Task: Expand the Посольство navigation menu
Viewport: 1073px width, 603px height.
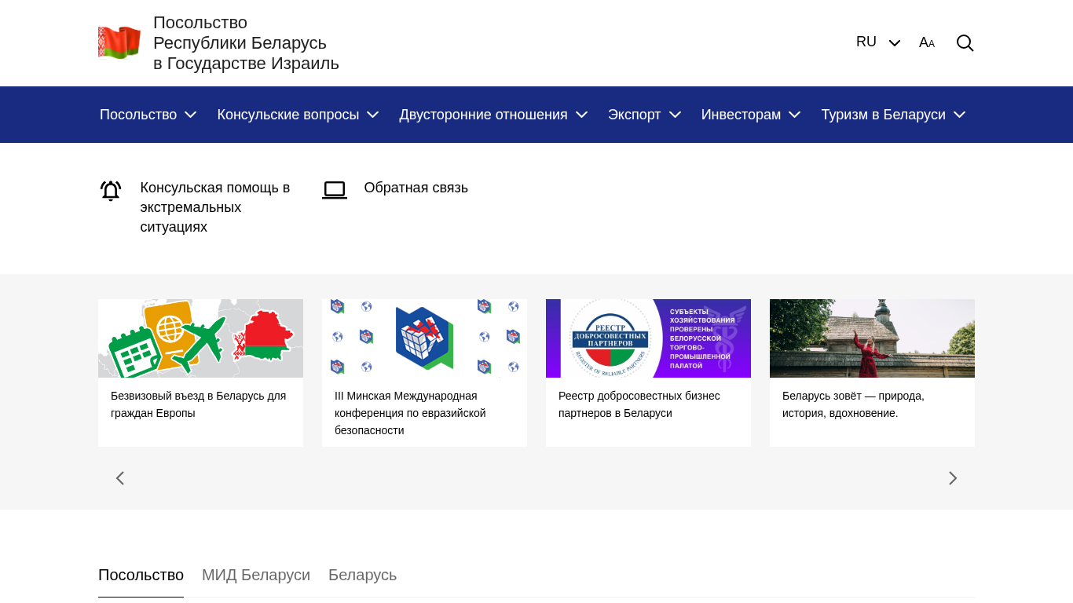Action: (148, 115)
